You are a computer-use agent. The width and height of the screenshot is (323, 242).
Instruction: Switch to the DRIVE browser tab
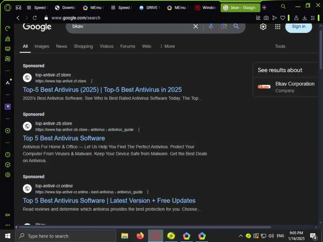[150, 8]
